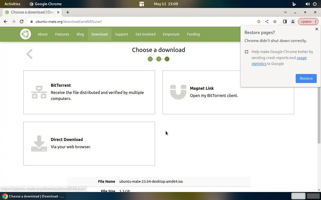
Task: Reload the page
Action: click(22, 21)
